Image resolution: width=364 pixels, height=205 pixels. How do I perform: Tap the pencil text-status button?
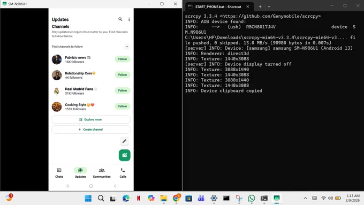124,141
